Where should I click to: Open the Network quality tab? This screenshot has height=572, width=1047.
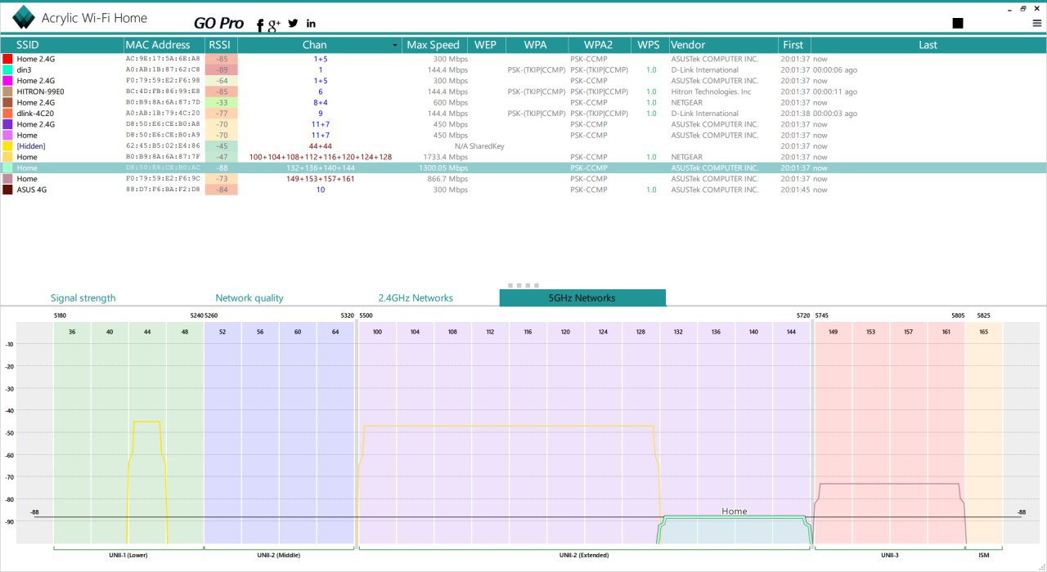pos(249,298)
